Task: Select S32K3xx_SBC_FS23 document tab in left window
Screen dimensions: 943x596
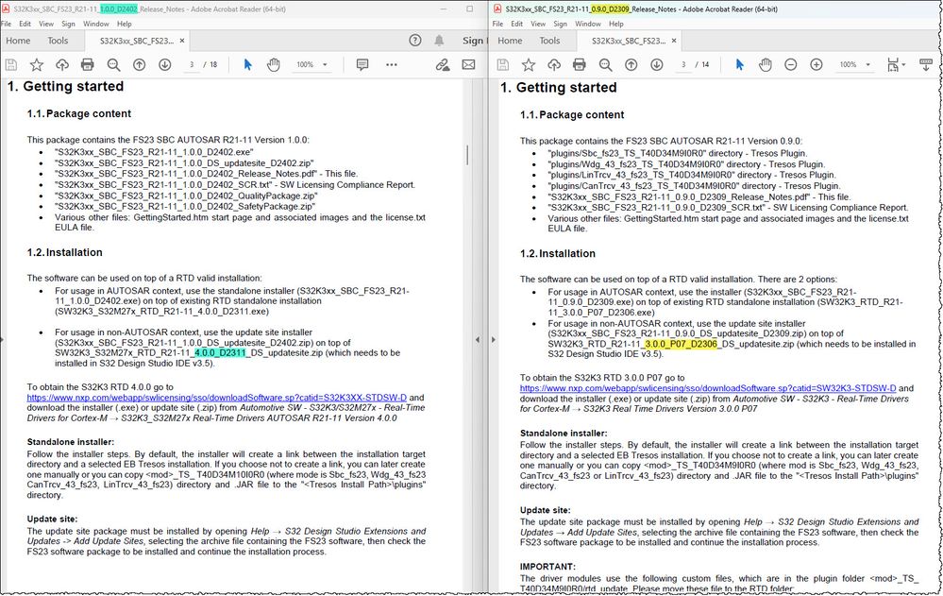Action: coord(137,41)
